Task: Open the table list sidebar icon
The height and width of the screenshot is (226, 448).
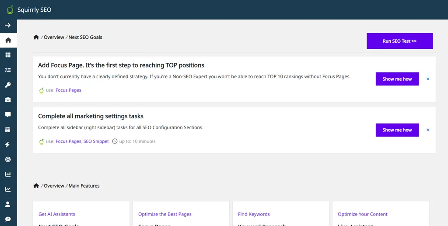Action: tap(8, 130)
